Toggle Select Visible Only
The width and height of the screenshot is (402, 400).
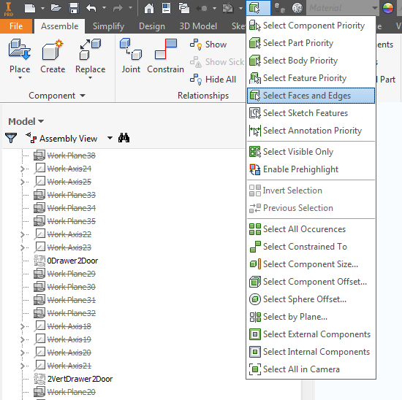click(311, 152)
